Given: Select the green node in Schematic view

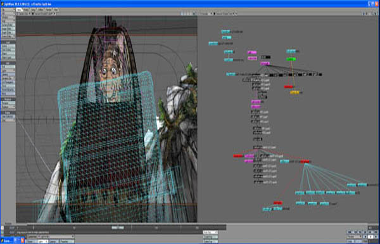Looking at the screenshot, I should pyautogui.click(x=291, y=59).
